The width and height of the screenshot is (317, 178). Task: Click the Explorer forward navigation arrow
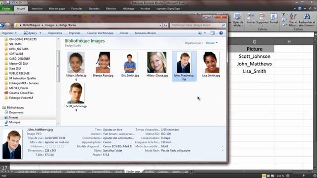[7, 25]
